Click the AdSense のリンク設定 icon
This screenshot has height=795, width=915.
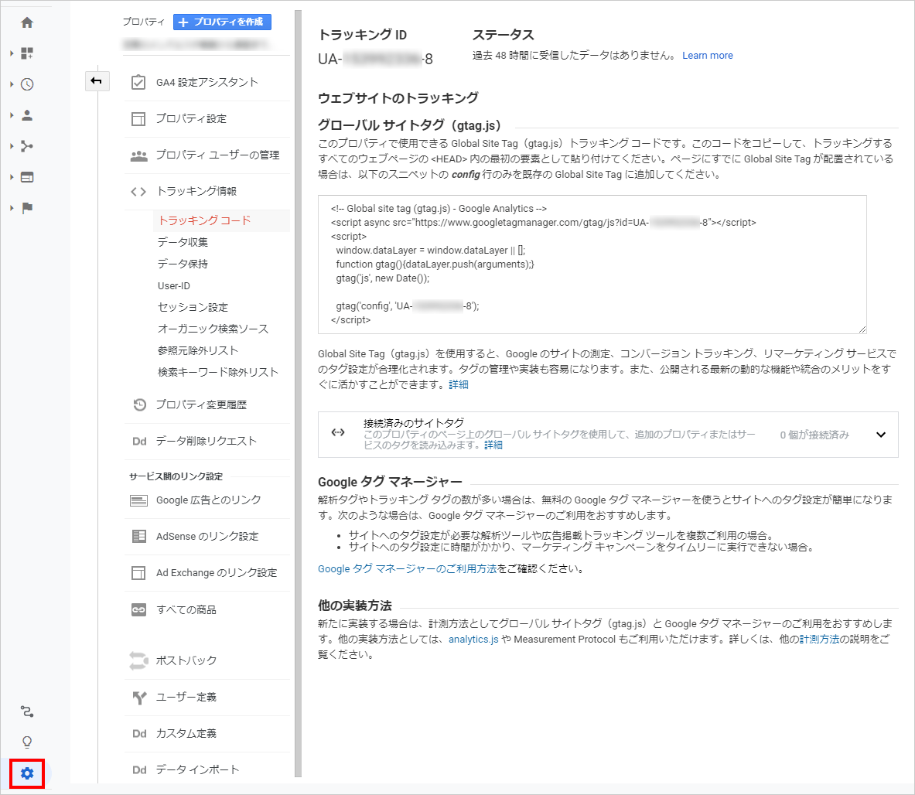coord(139,536)
